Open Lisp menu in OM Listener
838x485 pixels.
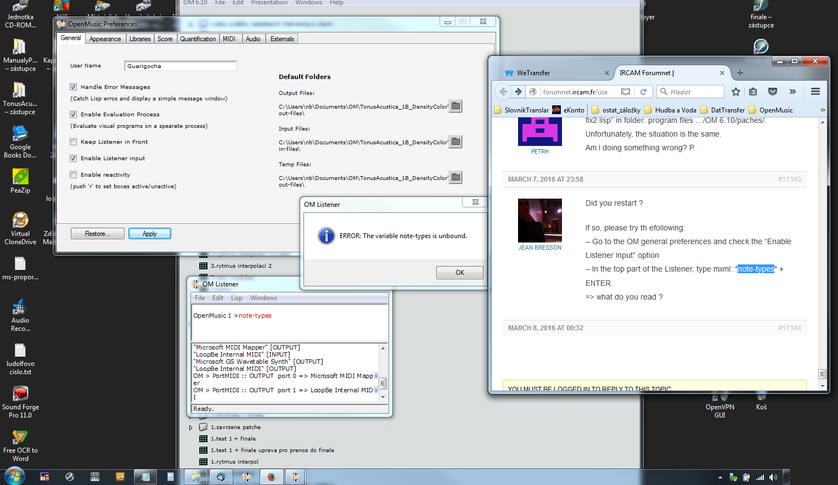click(237, 298)
